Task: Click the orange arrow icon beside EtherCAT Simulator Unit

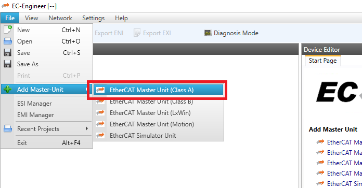Action: tap(100, 135)
